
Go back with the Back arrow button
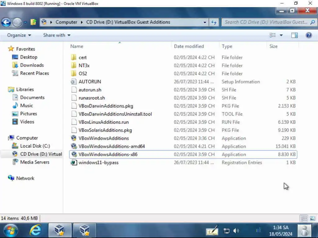pos(6,22)
